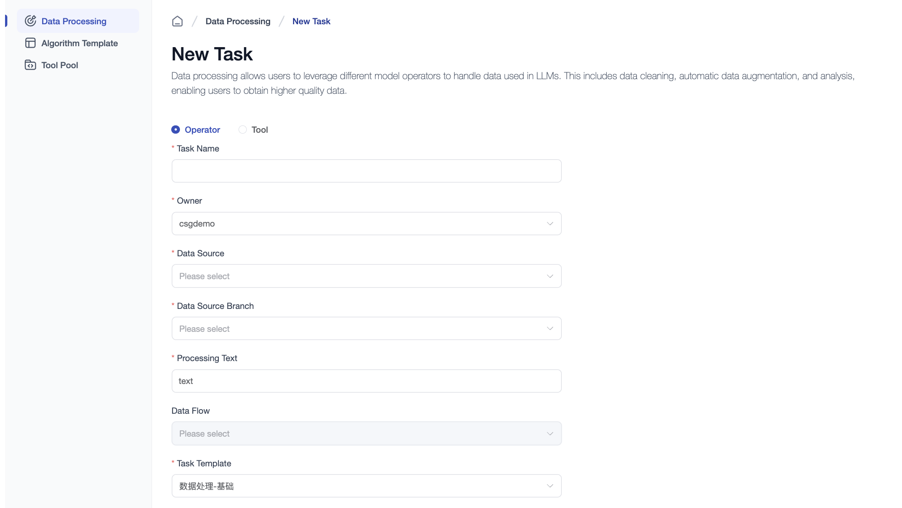Expand the Data Source Branch dropdown
This screenshot has height=508, width=902.
[365, 328]
